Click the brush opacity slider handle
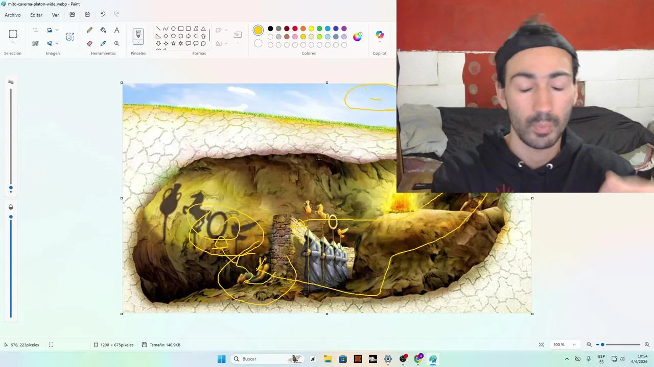This screenshot has height=367, width=654. coord(11,217)
